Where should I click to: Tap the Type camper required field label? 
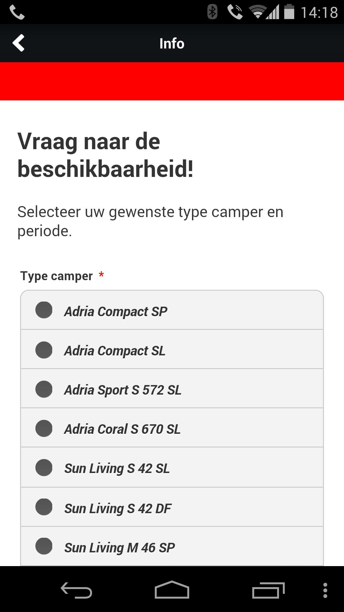[56, 276]
